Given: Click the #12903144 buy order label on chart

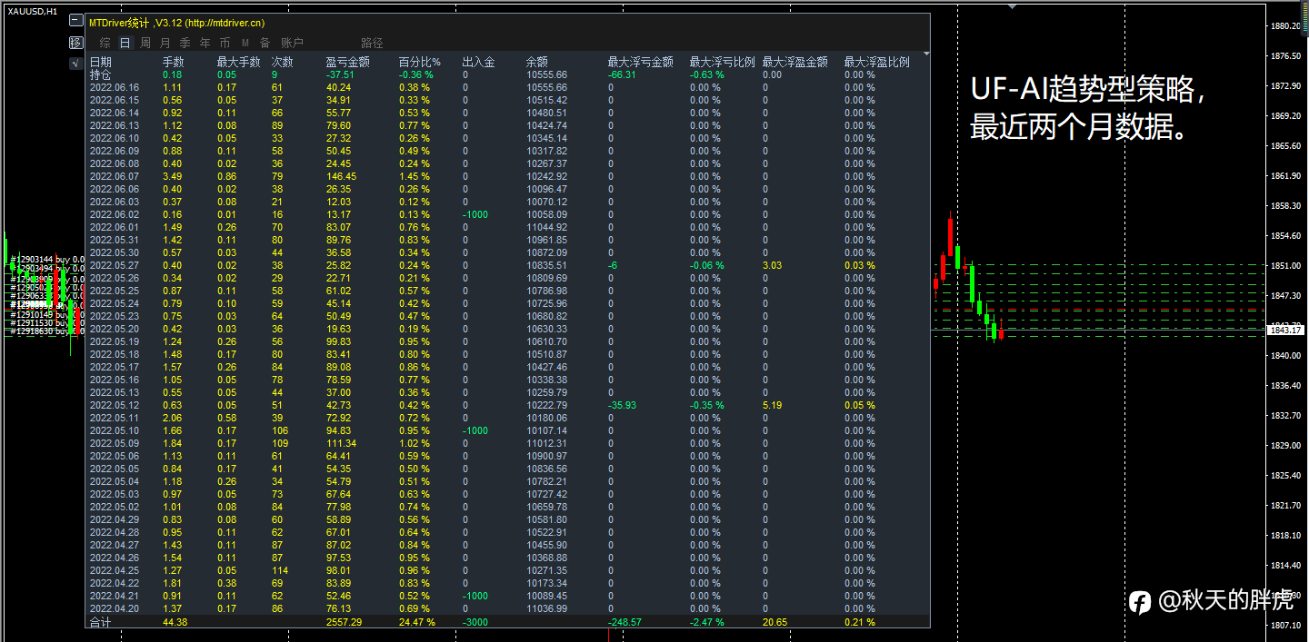Looking at the screenshot, I should (x=46, y=260).
